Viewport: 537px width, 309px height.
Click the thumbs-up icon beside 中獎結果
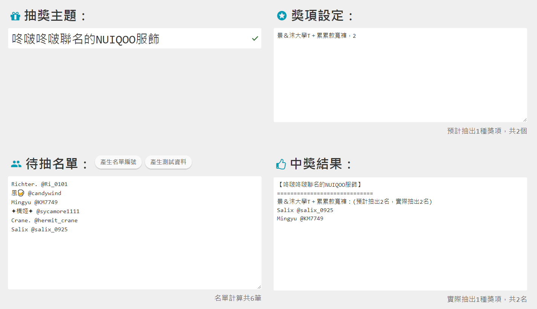(x=281, y=164)
